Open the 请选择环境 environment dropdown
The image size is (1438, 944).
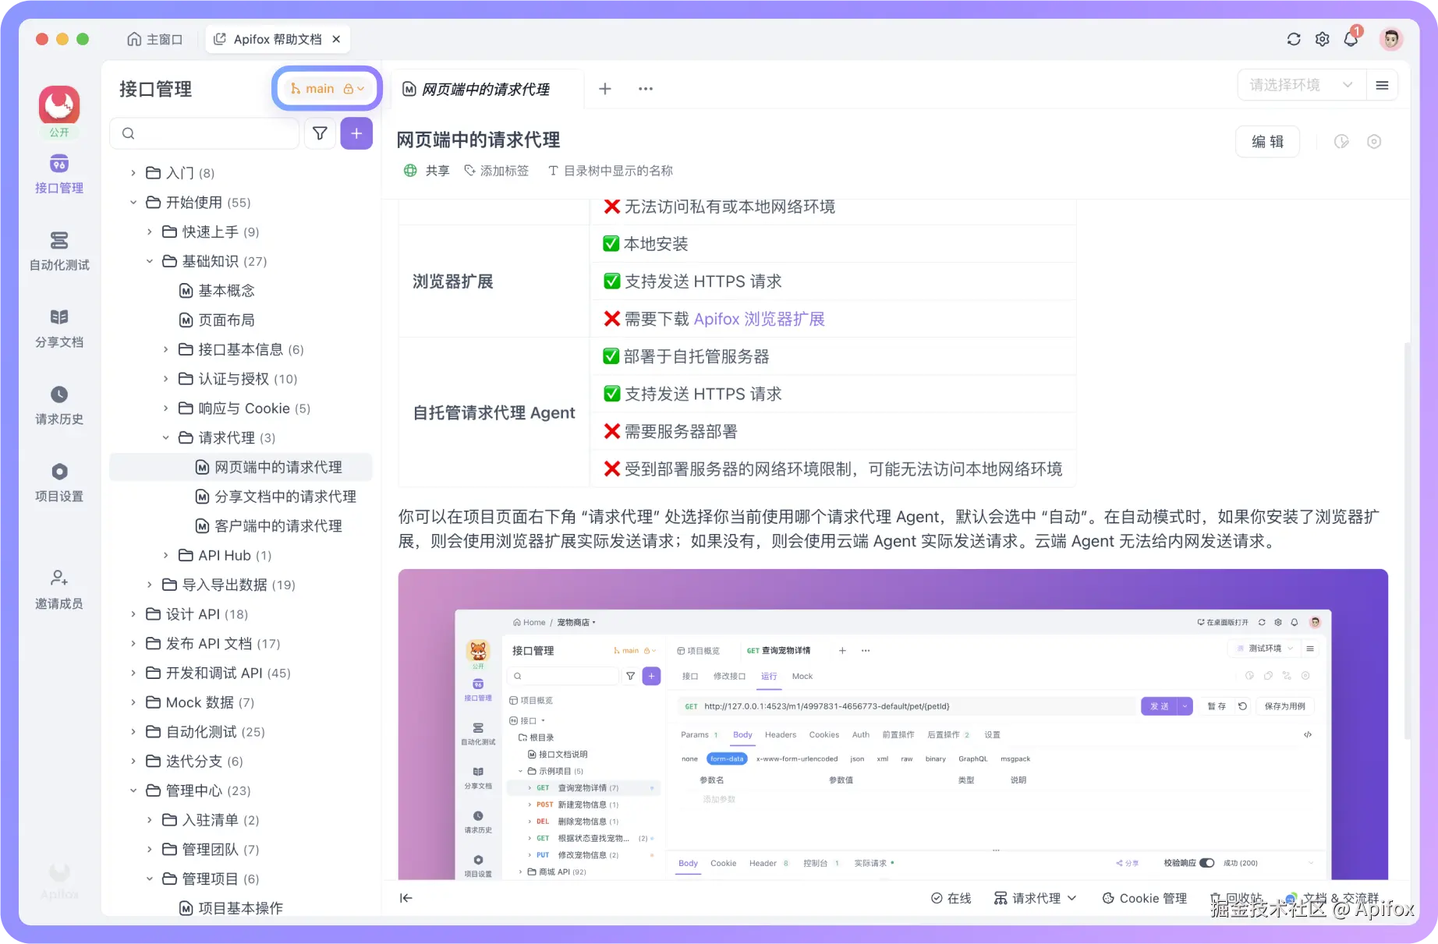(x=1301, y=84)
